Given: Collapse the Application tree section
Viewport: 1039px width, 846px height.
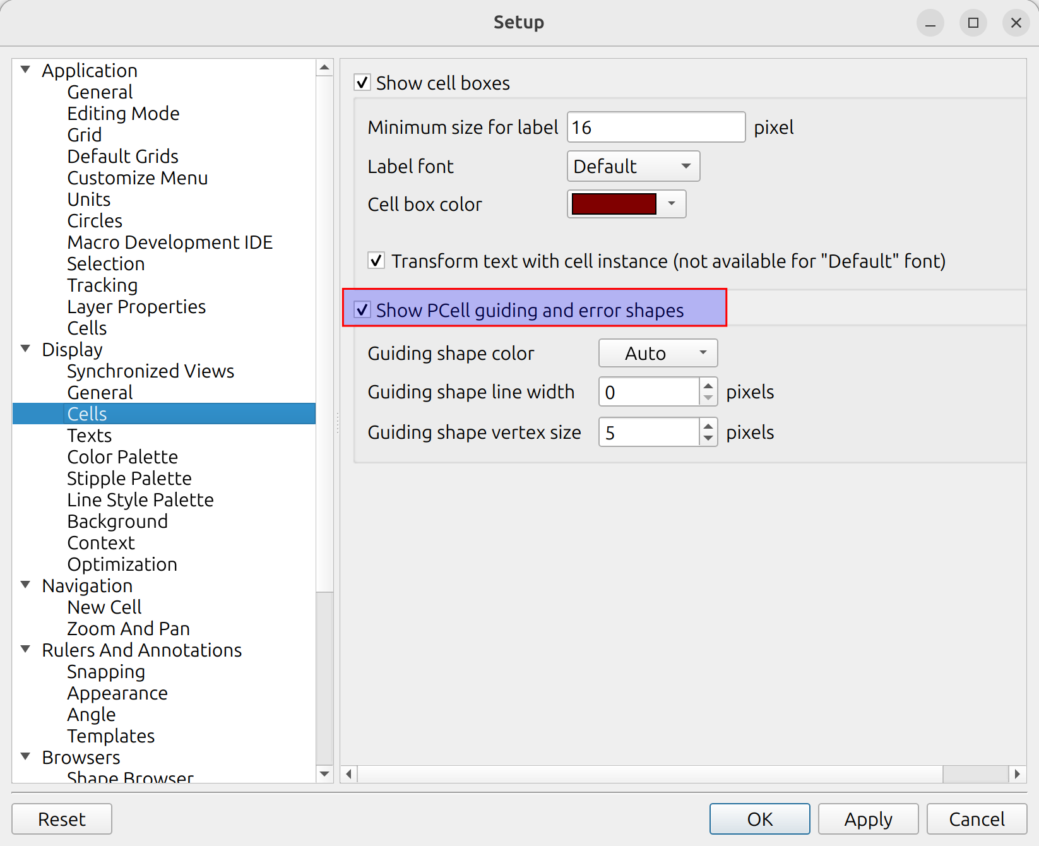Looking at the screenshot, I should pos(26,69).
